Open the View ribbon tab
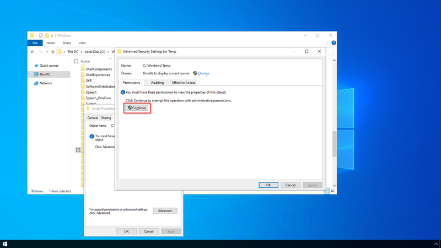 click(82, 43)
